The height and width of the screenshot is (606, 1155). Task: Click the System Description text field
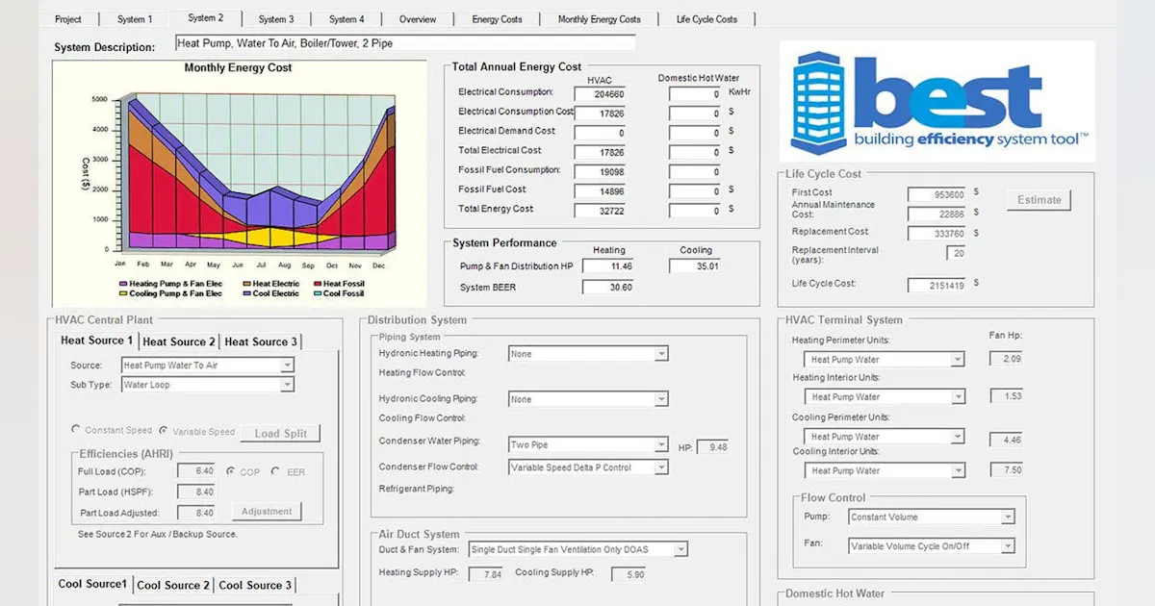(405, 43)
